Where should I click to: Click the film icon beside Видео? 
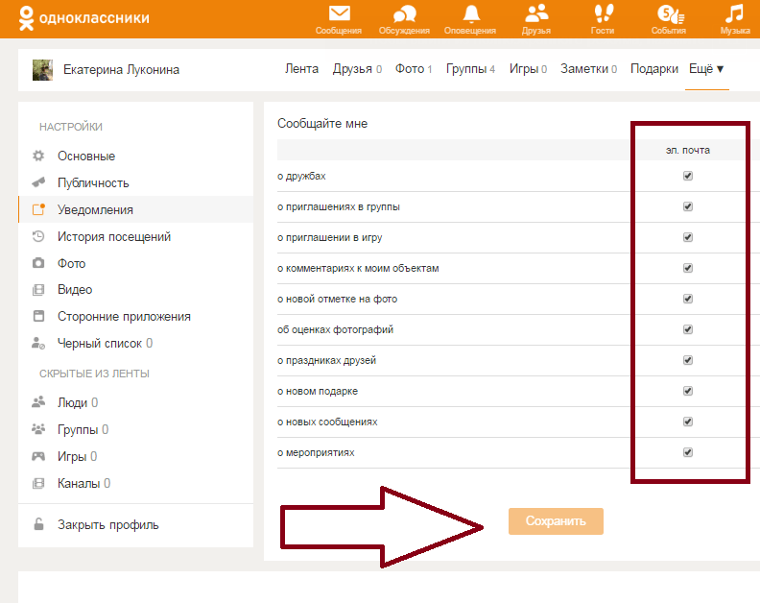click(38, 290)
